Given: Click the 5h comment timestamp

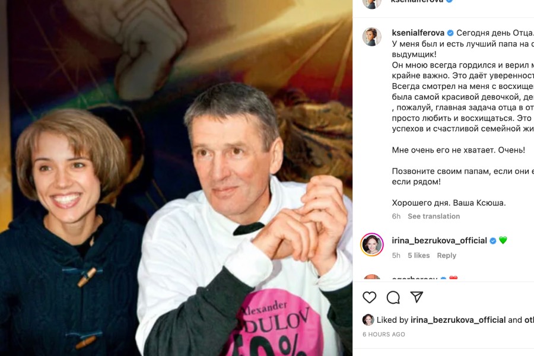Looking at the screenshot, I should coord(396,256).
